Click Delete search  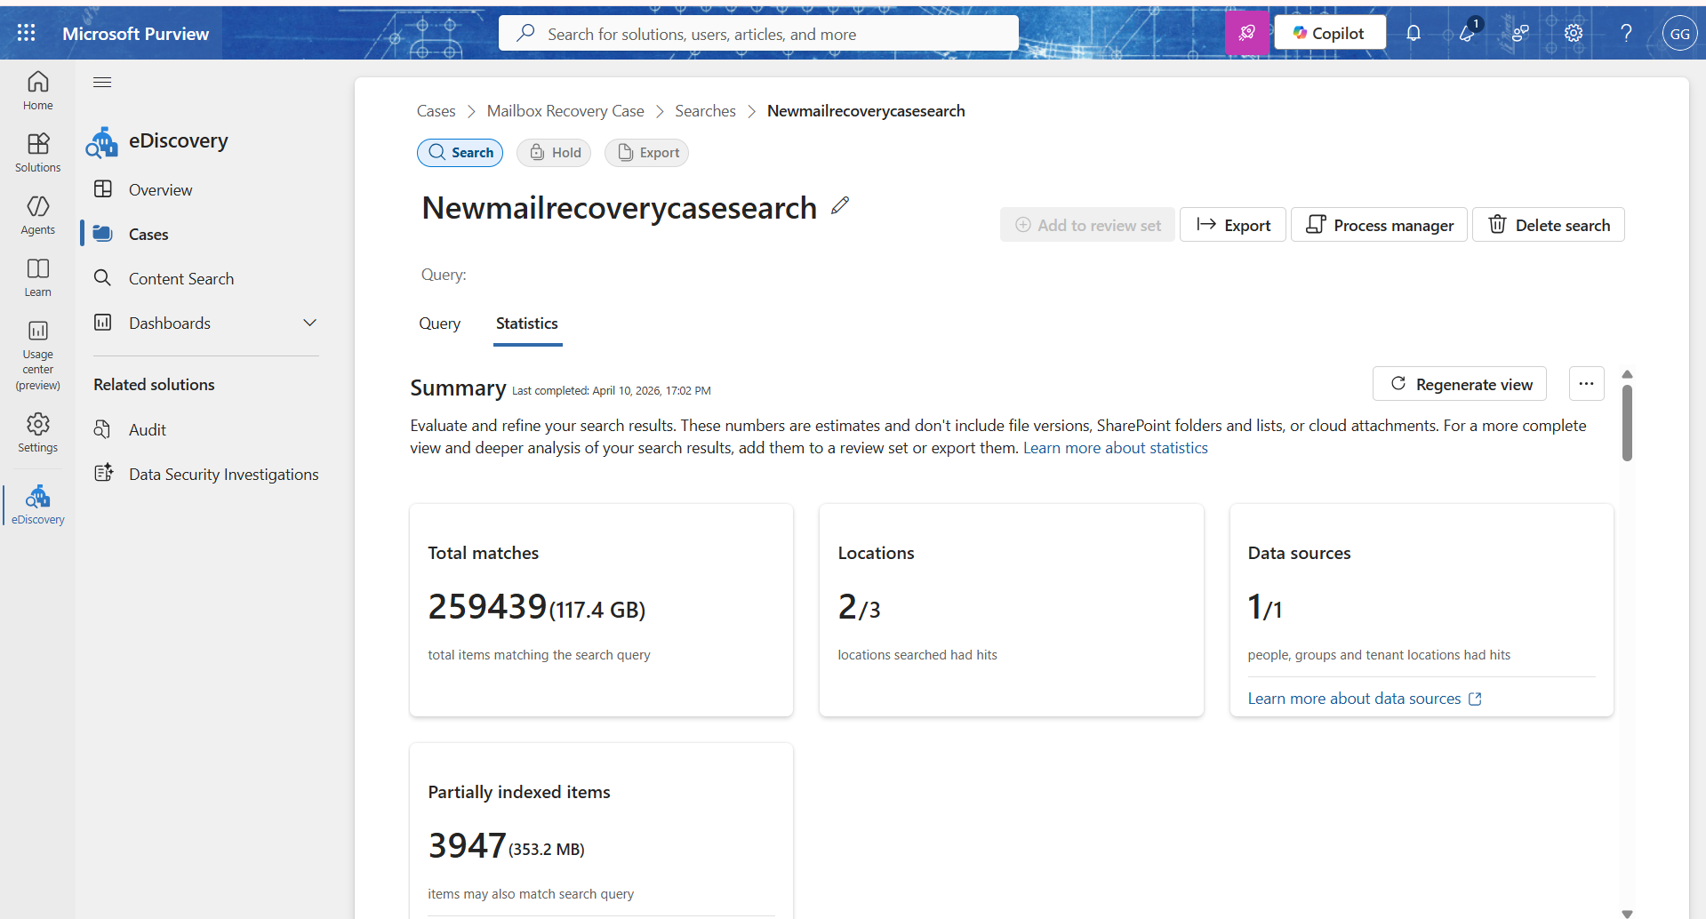pos(1548,225)
